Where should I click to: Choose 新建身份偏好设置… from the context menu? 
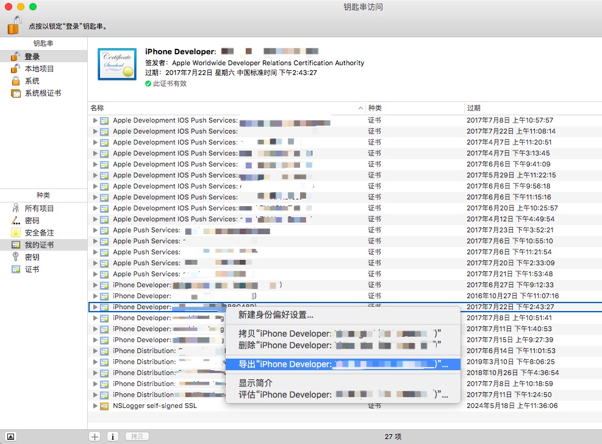[x=343, y=315]
